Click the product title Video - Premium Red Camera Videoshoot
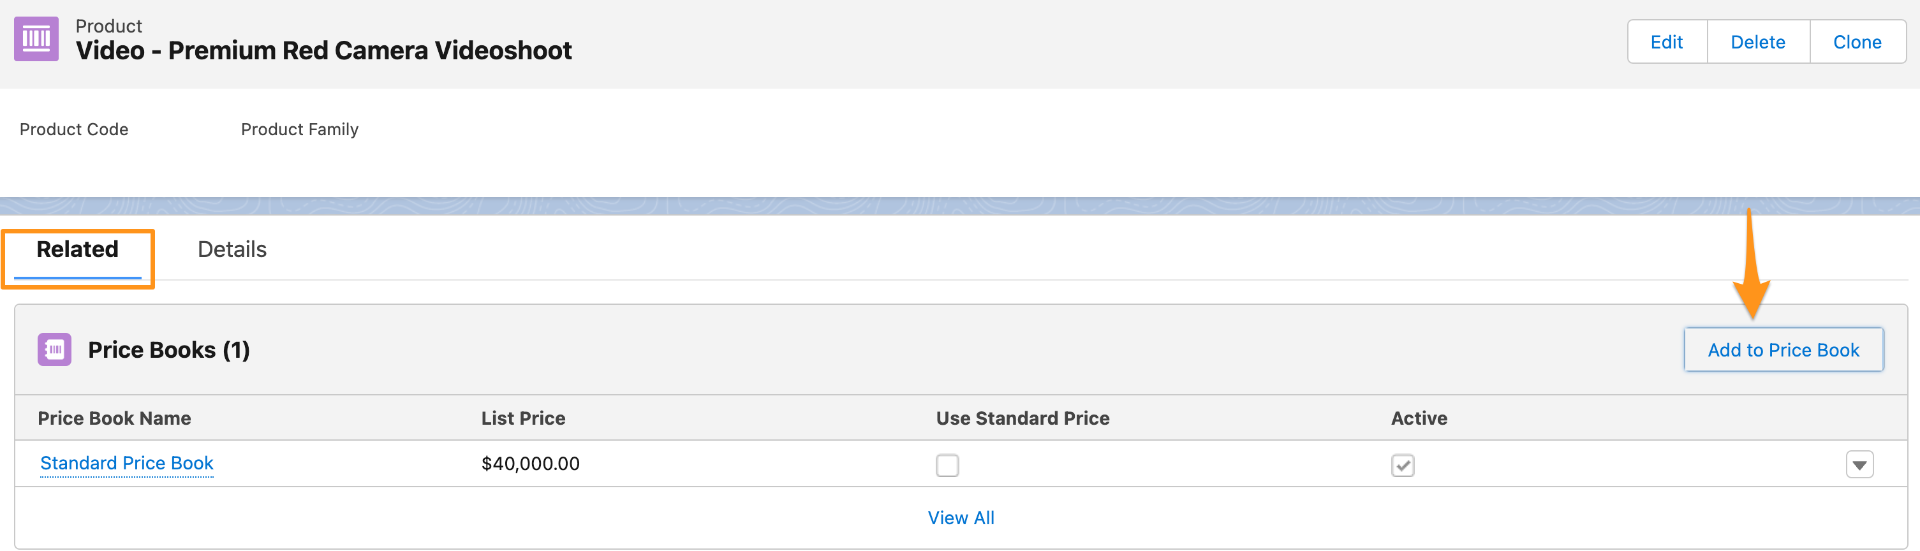 point(323,51)
